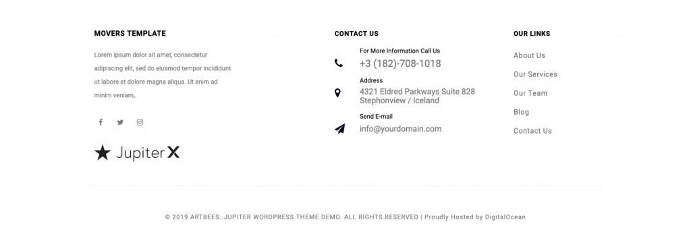Click the Jupiter X star logo
The width and height of the screenshot is (691, 251).
pyautogui.click(x=136, y=152)
